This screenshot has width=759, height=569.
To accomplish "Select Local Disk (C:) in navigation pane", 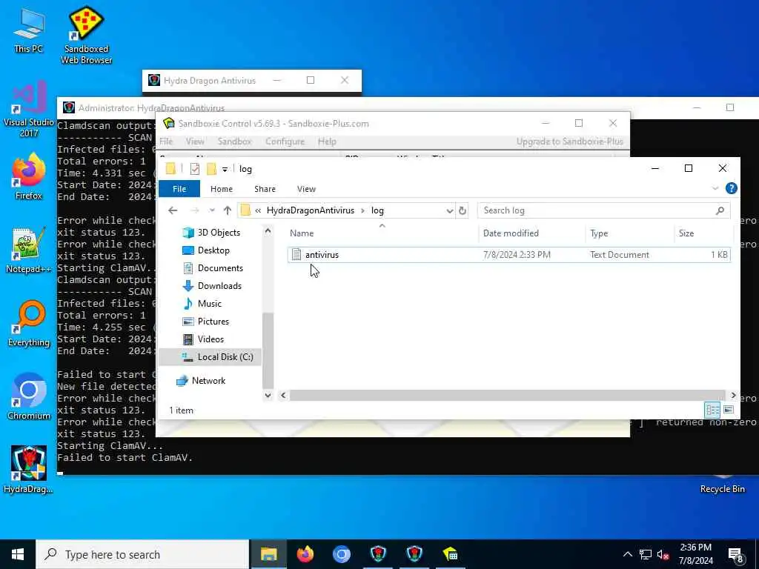I will pyautogui.click(x=211, y=357).
